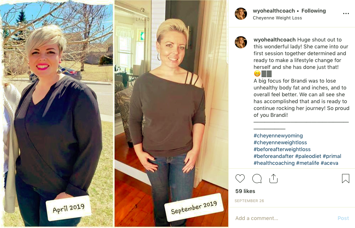This screenshot has width=355, height=228.
Task: Open the #beforeafterweightloss hashtag
Action: pyautogui.click(x=282, y=149)
